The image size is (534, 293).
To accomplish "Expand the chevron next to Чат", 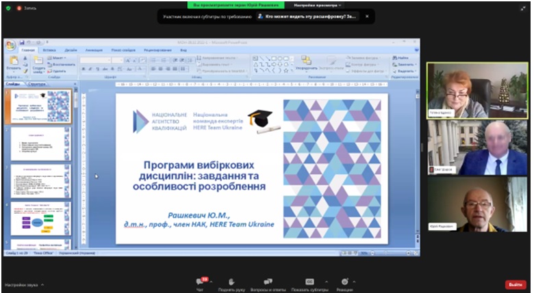I will tap(211, 282).
